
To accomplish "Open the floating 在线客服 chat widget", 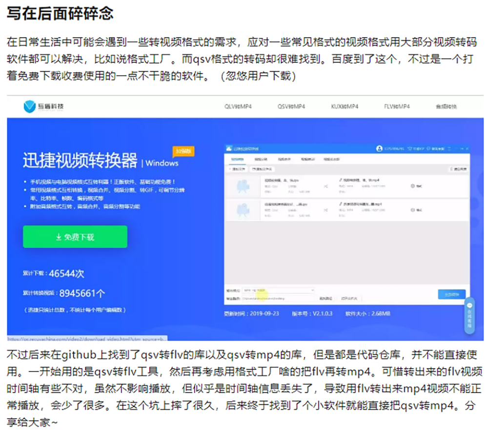I will [469, 315].
